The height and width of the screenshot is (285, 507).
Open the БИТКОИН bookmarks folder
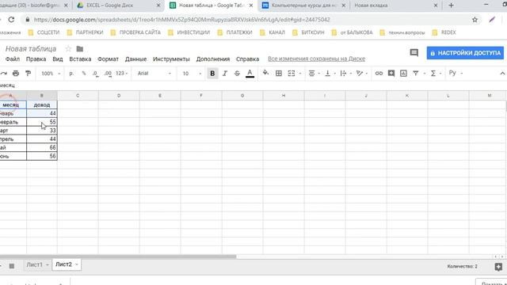coord(308,32)
